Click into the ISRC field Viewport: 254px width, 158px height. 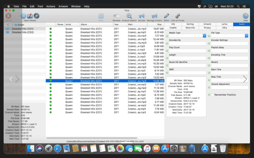pos(188,73)
